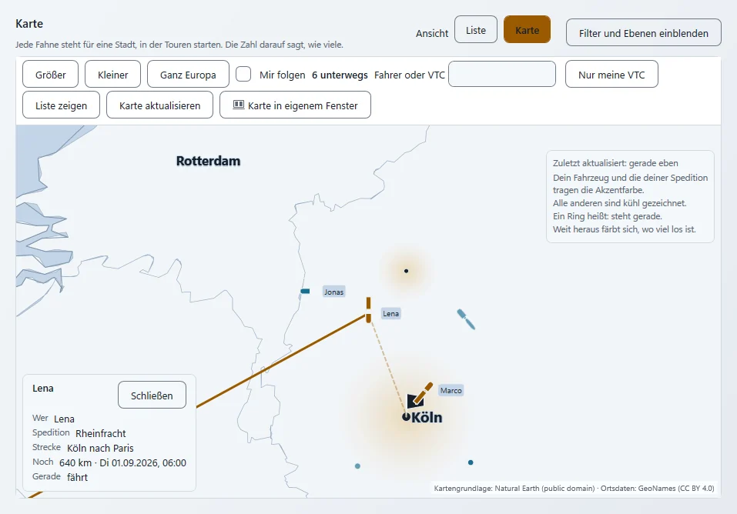This screenshot has height=514, width=737.
Task: Switch to the Liste view
Action: click(x=476, y=29)
